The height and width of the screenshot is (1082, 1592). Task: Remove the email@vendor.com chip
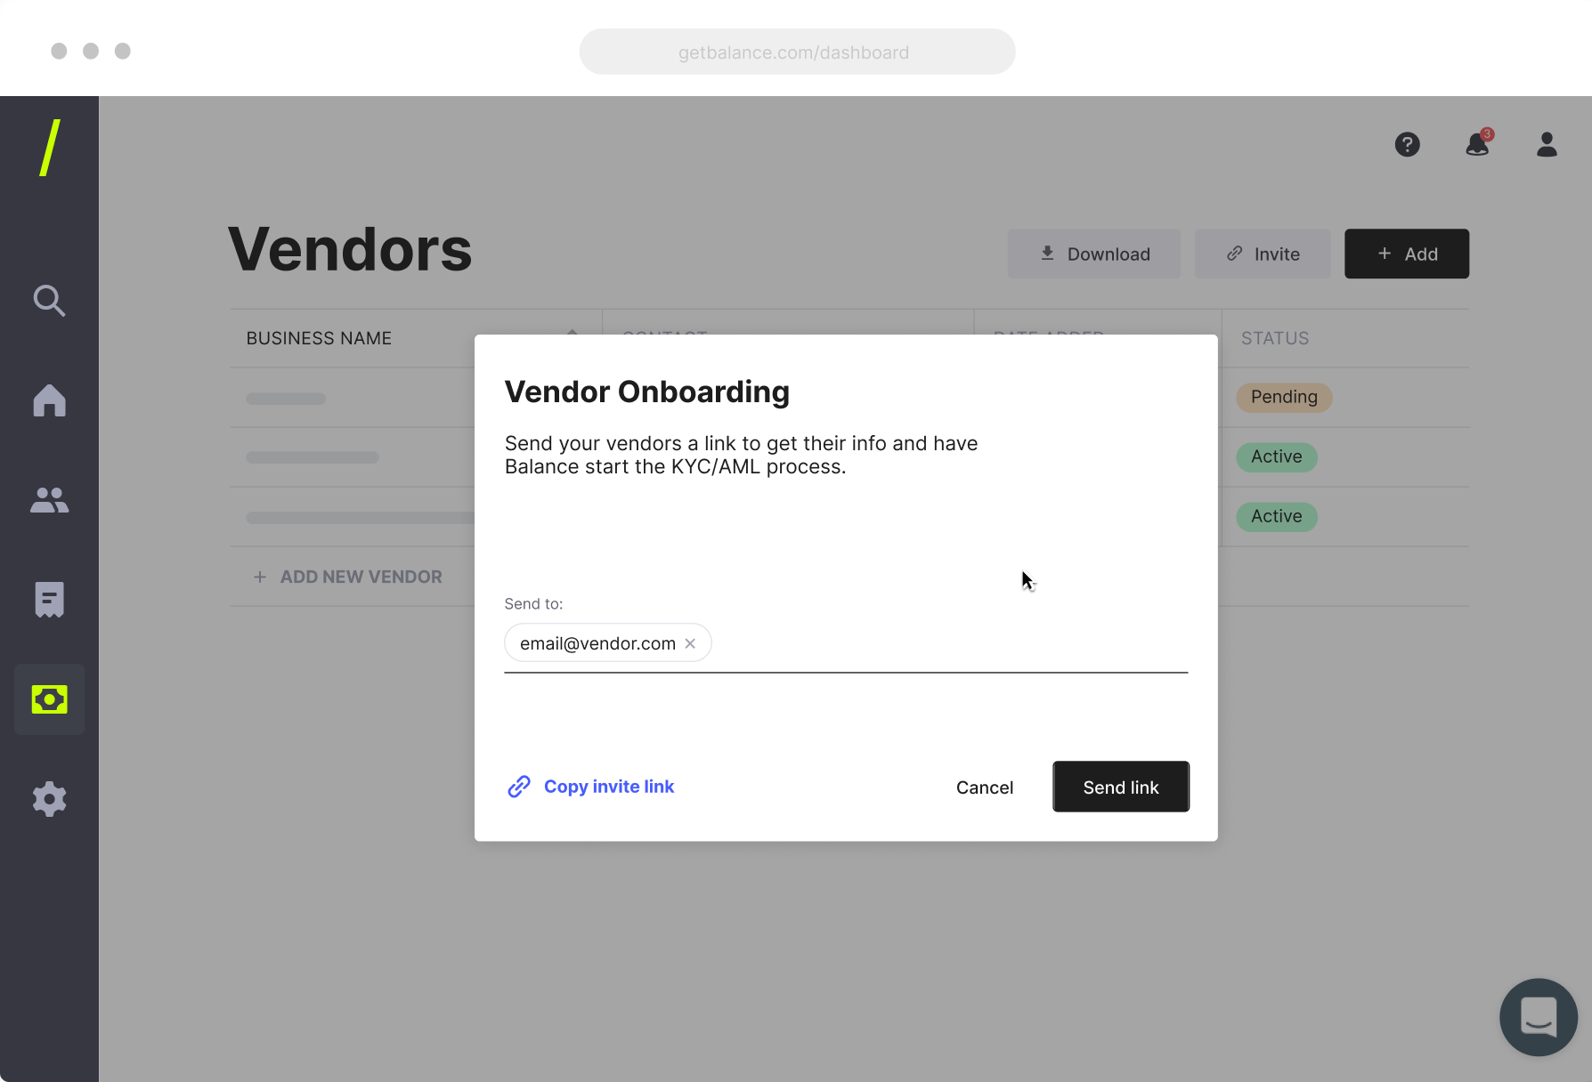pos(690,643)
